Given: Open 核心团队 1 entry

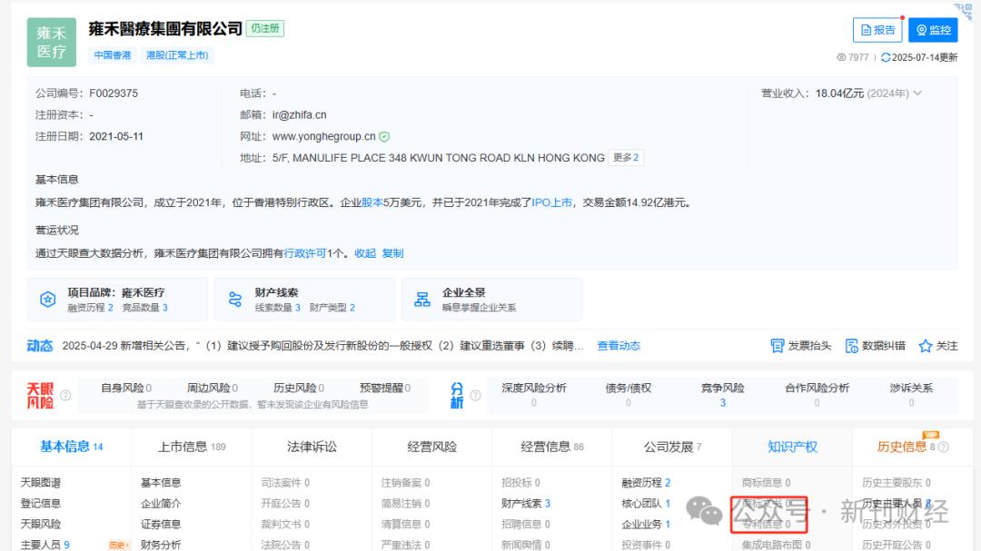Looking at the screenshot, I should point(646,504).
